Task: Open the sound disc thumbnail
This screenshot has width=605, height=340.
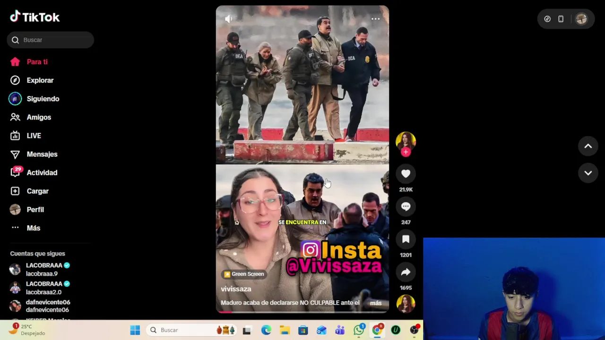Action: click(406, 303)
